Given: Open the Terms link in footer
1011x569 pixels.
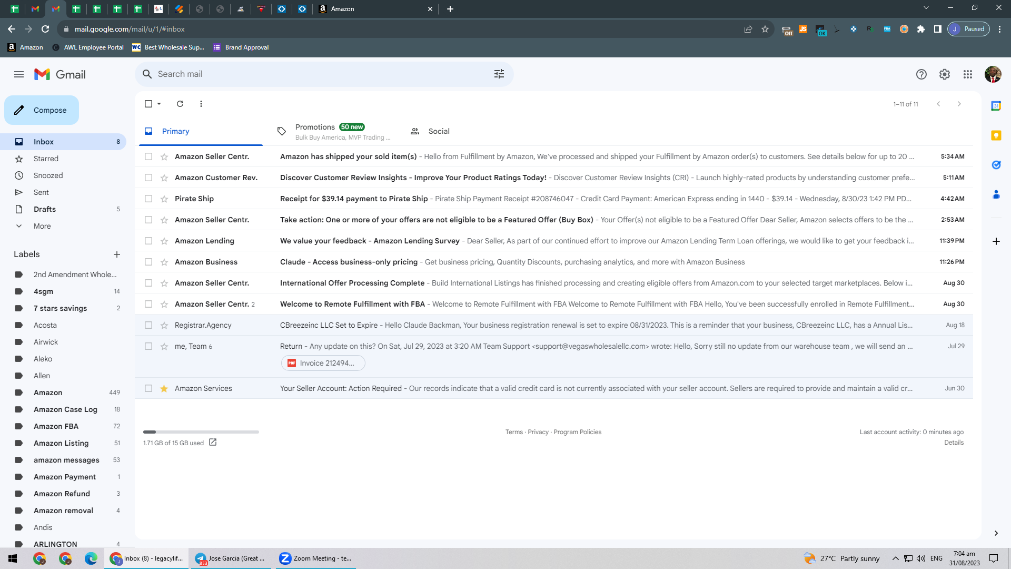Looking at the screenshot, I should coord(514,432).
